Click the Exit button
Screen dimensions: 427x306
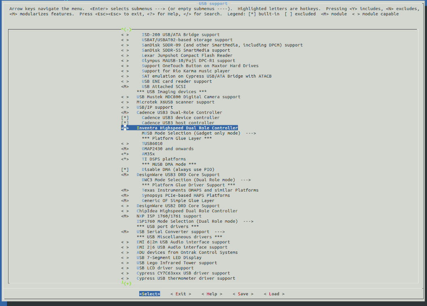pos(181,294)
